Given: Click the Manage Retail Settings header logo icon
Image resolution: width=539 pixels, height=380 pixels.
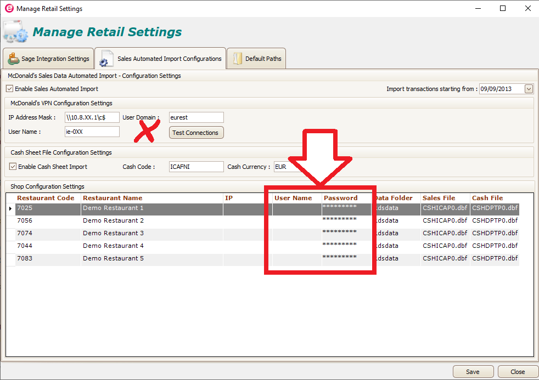Looking at the screenshot, I should pyautogui.click(x=15, y=32).
